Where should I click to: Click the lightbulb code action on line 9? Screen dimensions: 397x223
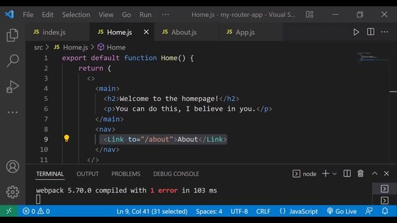[66, 138]
